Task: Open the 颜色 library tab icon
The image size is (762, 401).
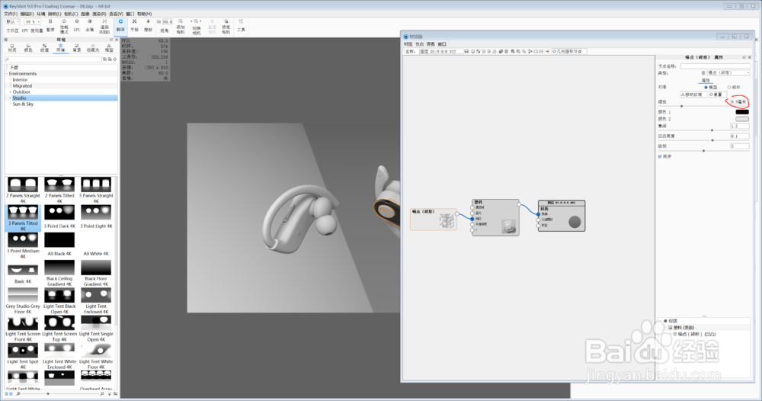Action: tap(28, 47)
